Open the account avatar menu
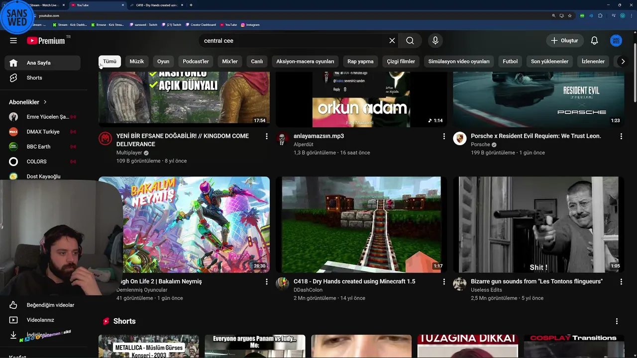This screenshot has width=637, height=358. click(616, 41)
